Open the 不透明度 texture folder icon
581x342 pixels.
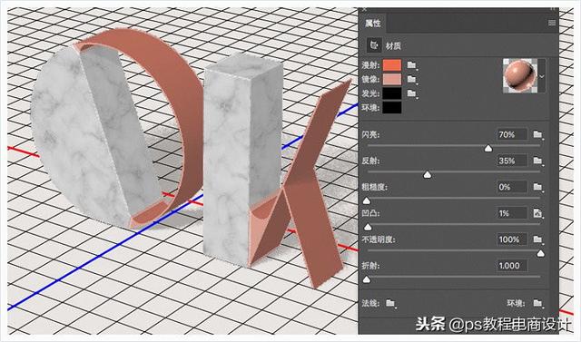coord(538,239)
